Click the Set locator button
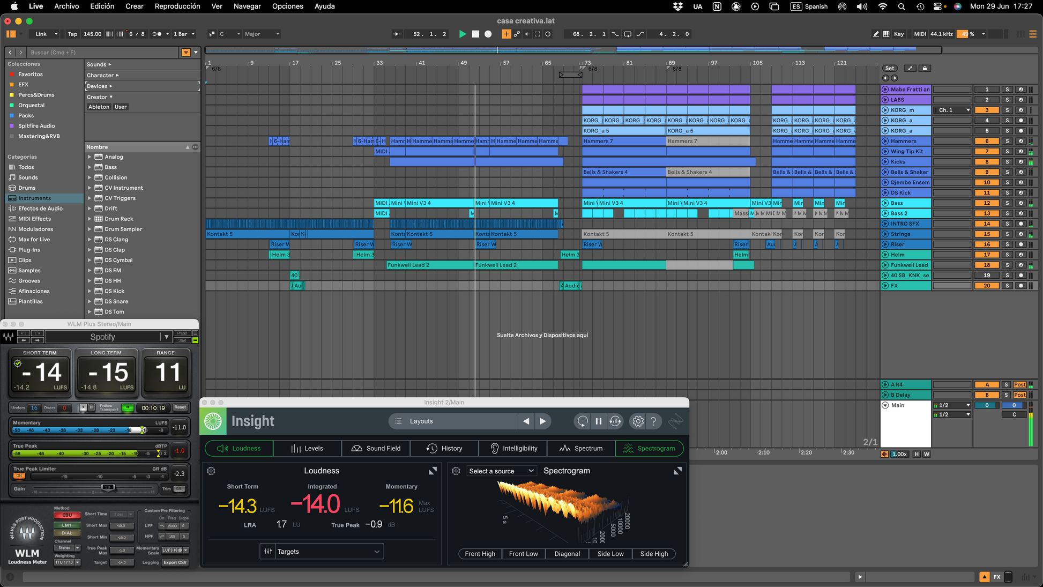 coord(890,68)
